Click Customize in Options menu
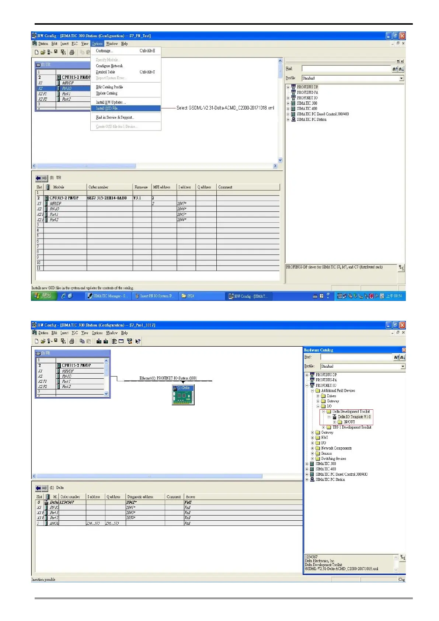This screenshot has width=439, height=621. pos(126,51)
